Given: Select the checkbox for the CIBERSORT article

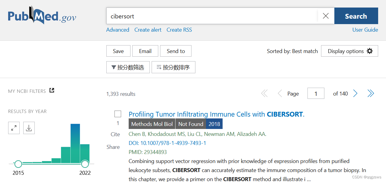Looking at the screenshot, I should coord(117,114).
